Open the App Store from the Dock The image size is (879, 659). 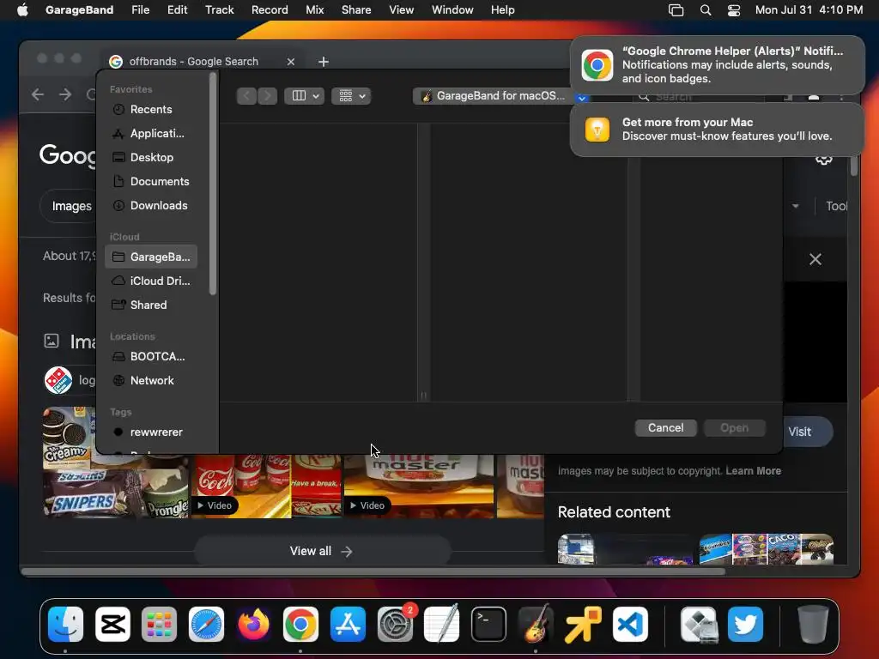coord(348,624)
